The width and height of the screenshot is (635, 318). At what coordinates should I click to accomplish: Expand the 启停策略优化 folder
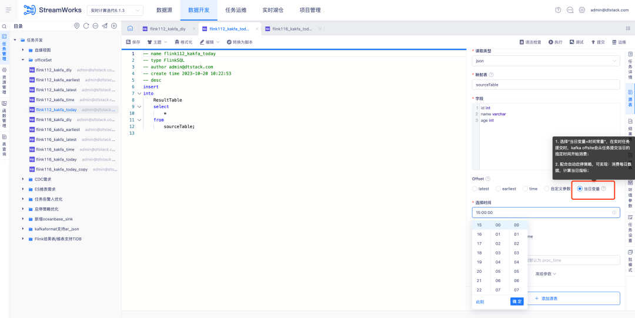tap(23, 209)
